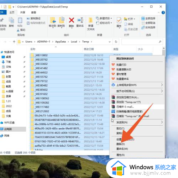Click 全部取消 (Select none) in ribbon
The image size is (178, 178).
coord(148,23)
